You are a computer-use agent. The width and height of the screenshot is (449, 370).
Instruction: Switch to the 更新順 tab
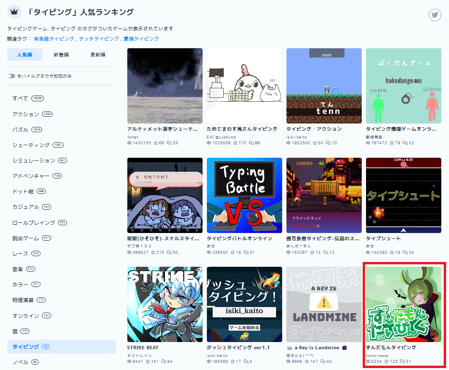(x=98, y=55)
